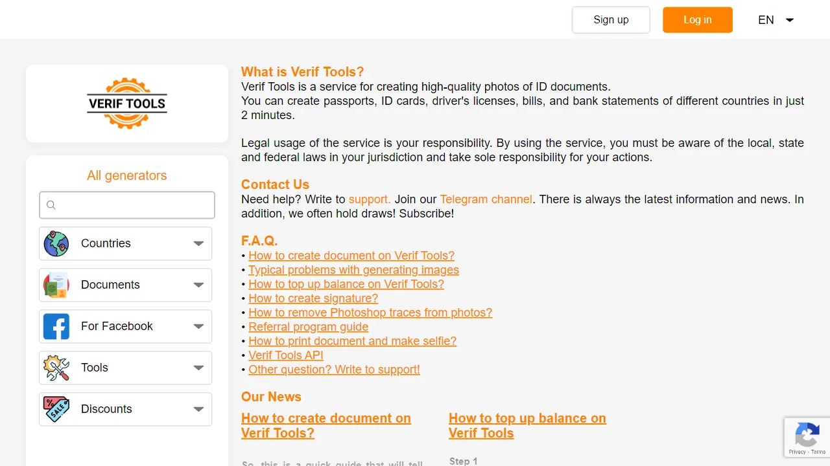
Task: Open 'How to print document and make selfie?'
Action: click(x=353, y=341)
